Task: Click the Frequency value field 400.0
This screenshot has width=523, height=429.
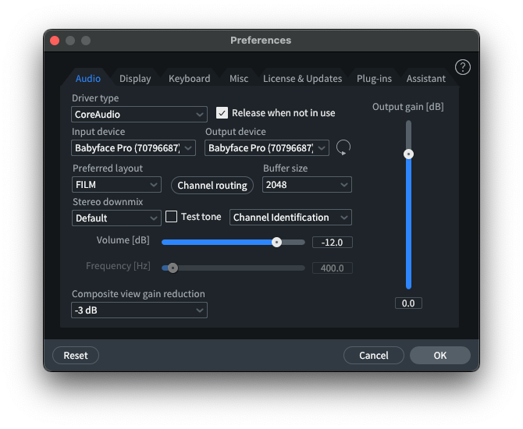Action: coord(333,268)
